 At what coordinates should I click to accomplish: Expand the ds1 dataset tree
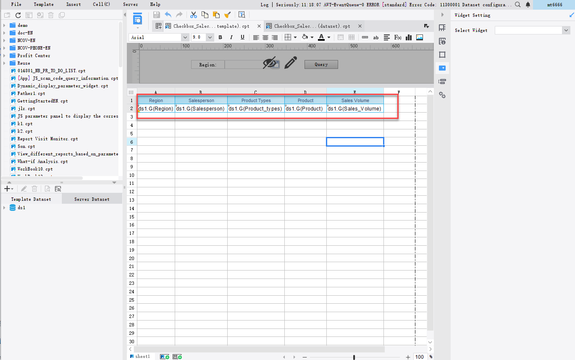(4, 207)
